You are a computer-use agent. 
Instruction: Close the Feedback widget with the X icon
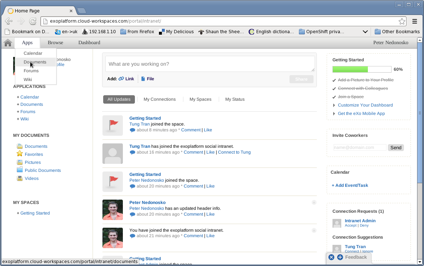click(331, 257)
